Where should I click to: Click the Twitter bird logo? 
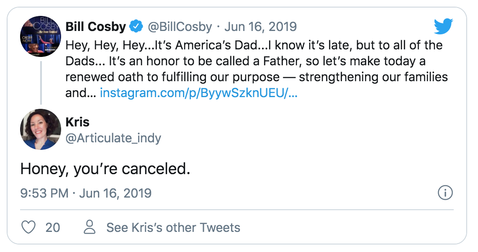pyautogui.click(x=444, y=27)
